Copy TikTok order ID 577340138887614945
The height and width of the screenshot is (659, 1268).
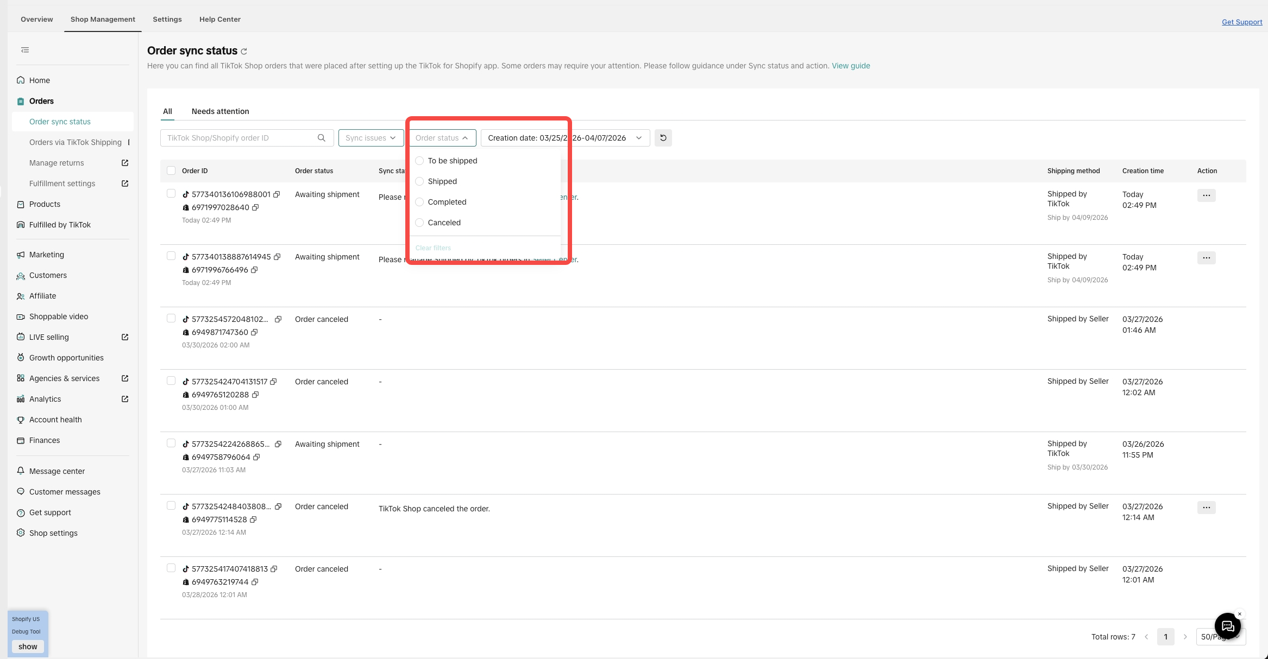(277, 257)
